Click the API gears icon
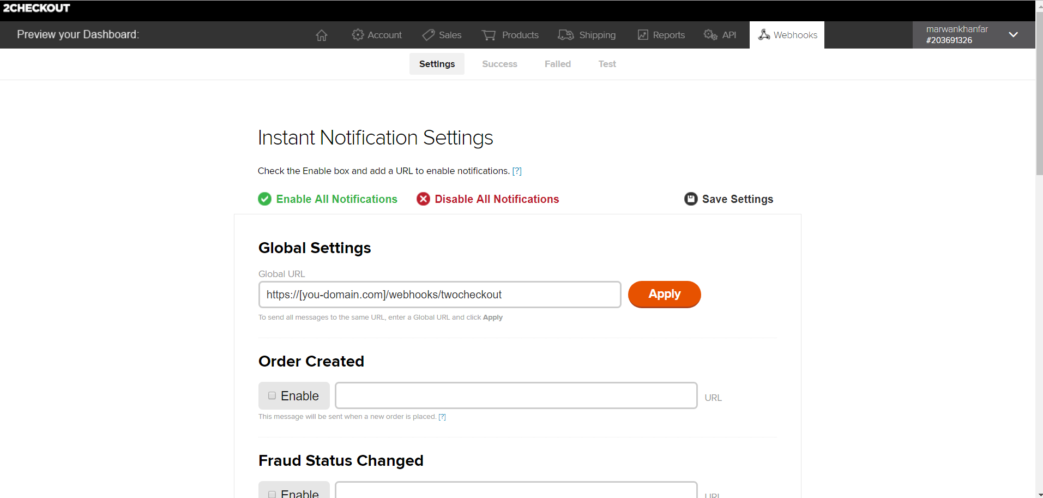 tap(710, 35)
